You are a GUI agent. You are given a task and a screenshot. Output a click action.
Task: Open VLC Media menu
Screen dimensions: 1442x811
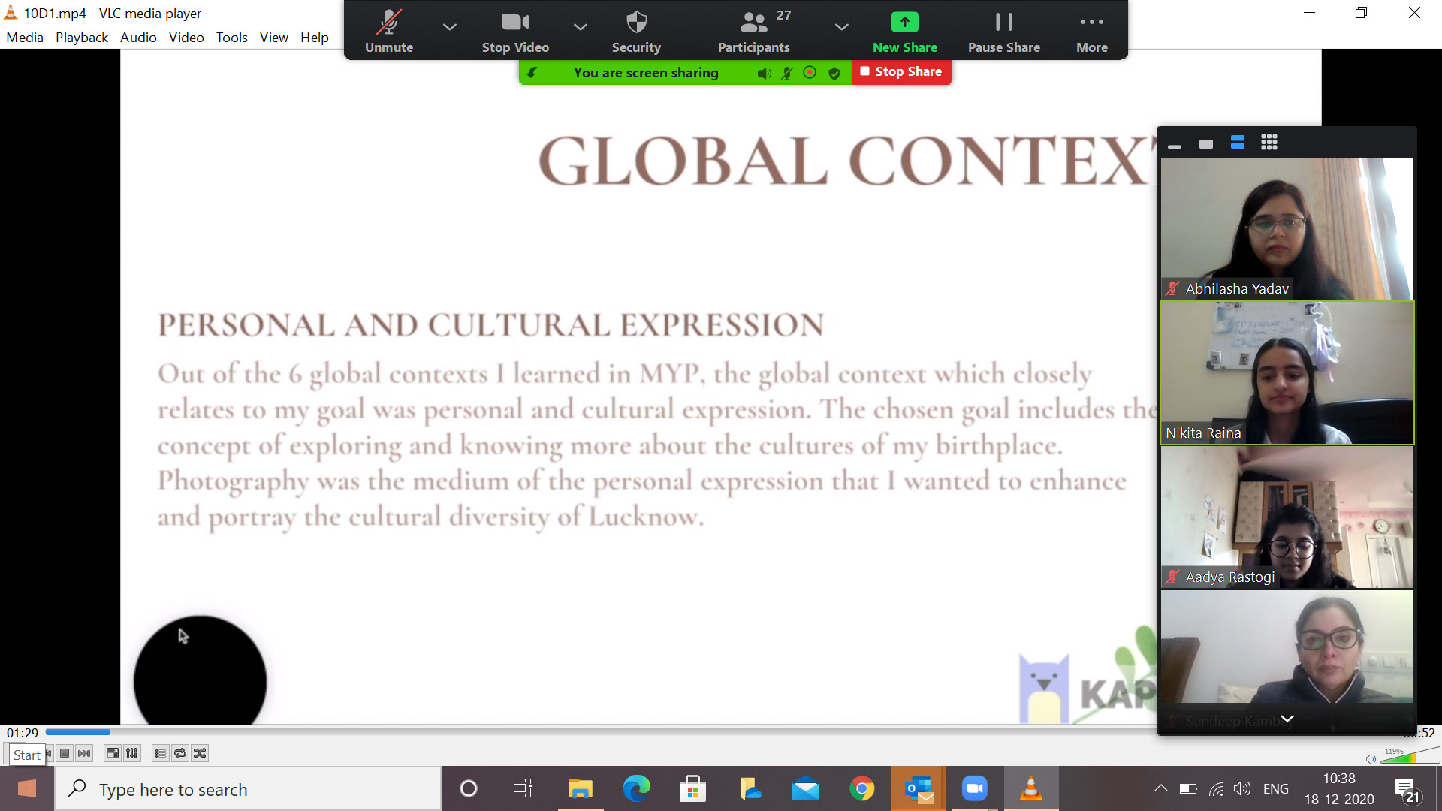(25, 38)
